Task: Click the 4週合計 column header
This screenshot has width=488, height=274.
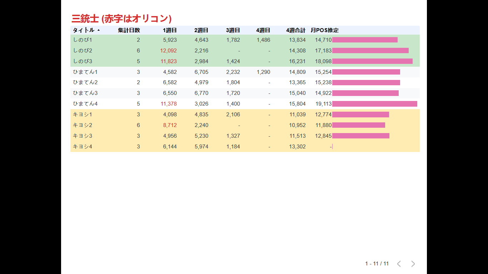Action: 296,30
